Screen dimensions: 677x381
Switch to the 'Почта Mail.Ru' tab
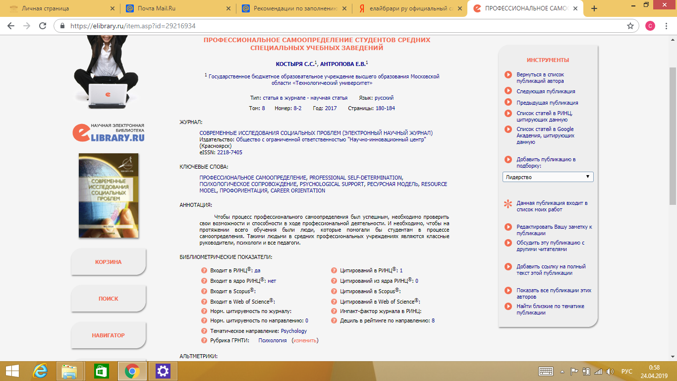point(178,8)
